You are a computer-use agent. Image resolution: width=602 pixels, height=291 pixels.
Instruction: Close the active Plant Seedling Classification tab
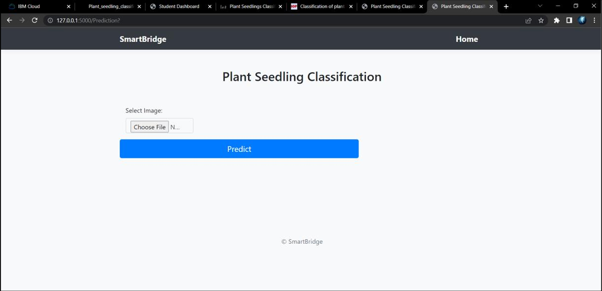[491, 7]
